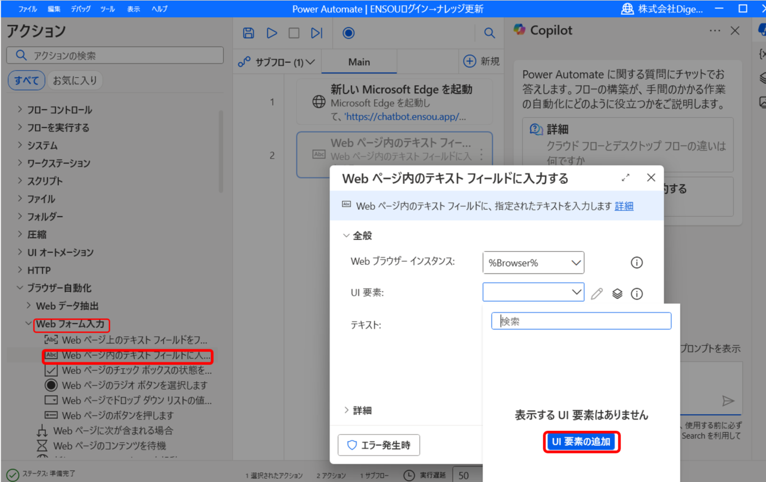The image size is (766, 482).
Task: Select the Web ページのチェック ボックスの状態を... action
Action: click(x=127, y=370)
